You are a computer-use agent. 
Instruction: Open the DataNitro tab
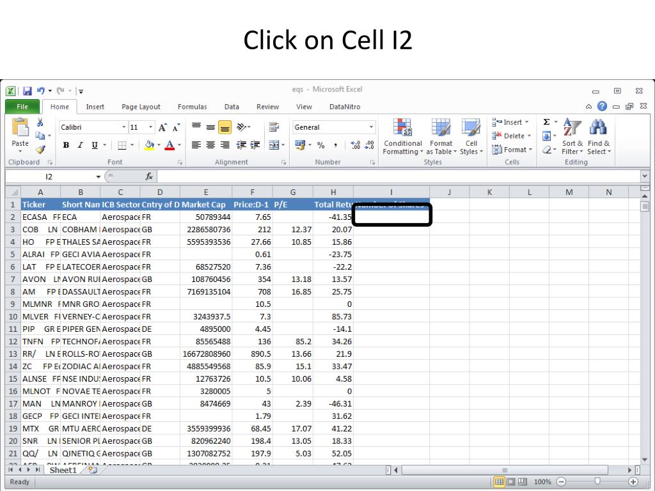[345, 107]
